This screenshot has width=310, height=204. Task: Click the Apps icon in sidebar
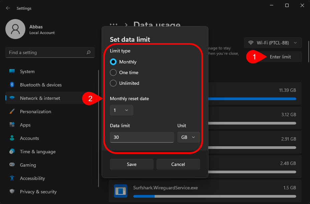[x=12, y=125]
